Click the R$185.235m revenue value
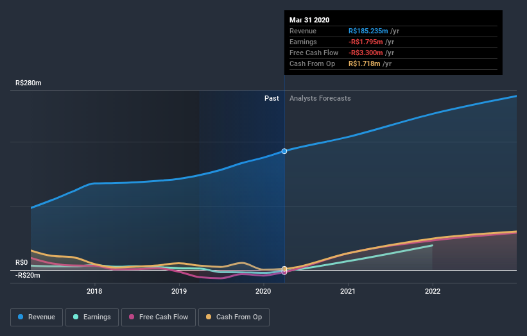Screen dimensions: 527x336 368,31
